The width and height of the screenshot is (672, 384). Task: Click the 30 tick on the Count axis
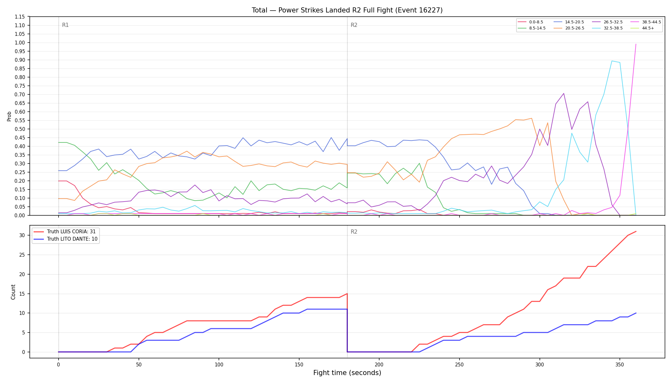(x=22, y=235)
